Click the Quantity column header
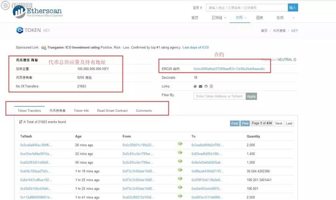This screenshot has height=200, width=336. tap(253, 136)
